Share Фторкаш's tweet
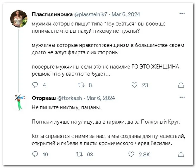 pyautogui.click(x=181, y=154)
